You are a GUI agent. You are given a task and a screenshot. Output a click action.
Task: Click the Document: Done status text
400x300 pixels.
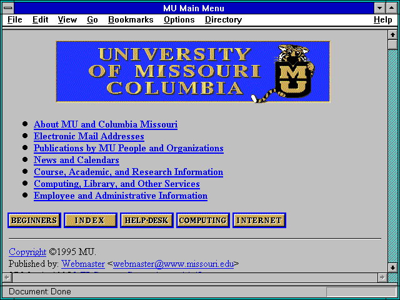(40, 292)
